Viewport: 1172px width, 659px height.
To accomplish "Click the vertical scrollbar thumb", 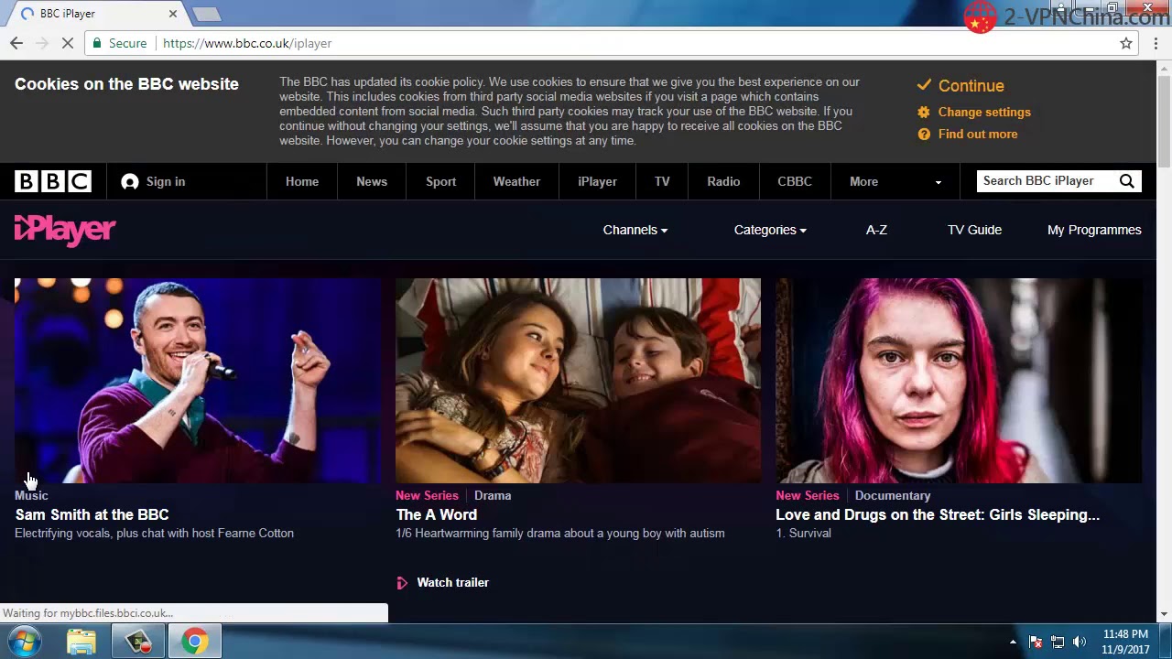I will click(x=1165, y=121).
